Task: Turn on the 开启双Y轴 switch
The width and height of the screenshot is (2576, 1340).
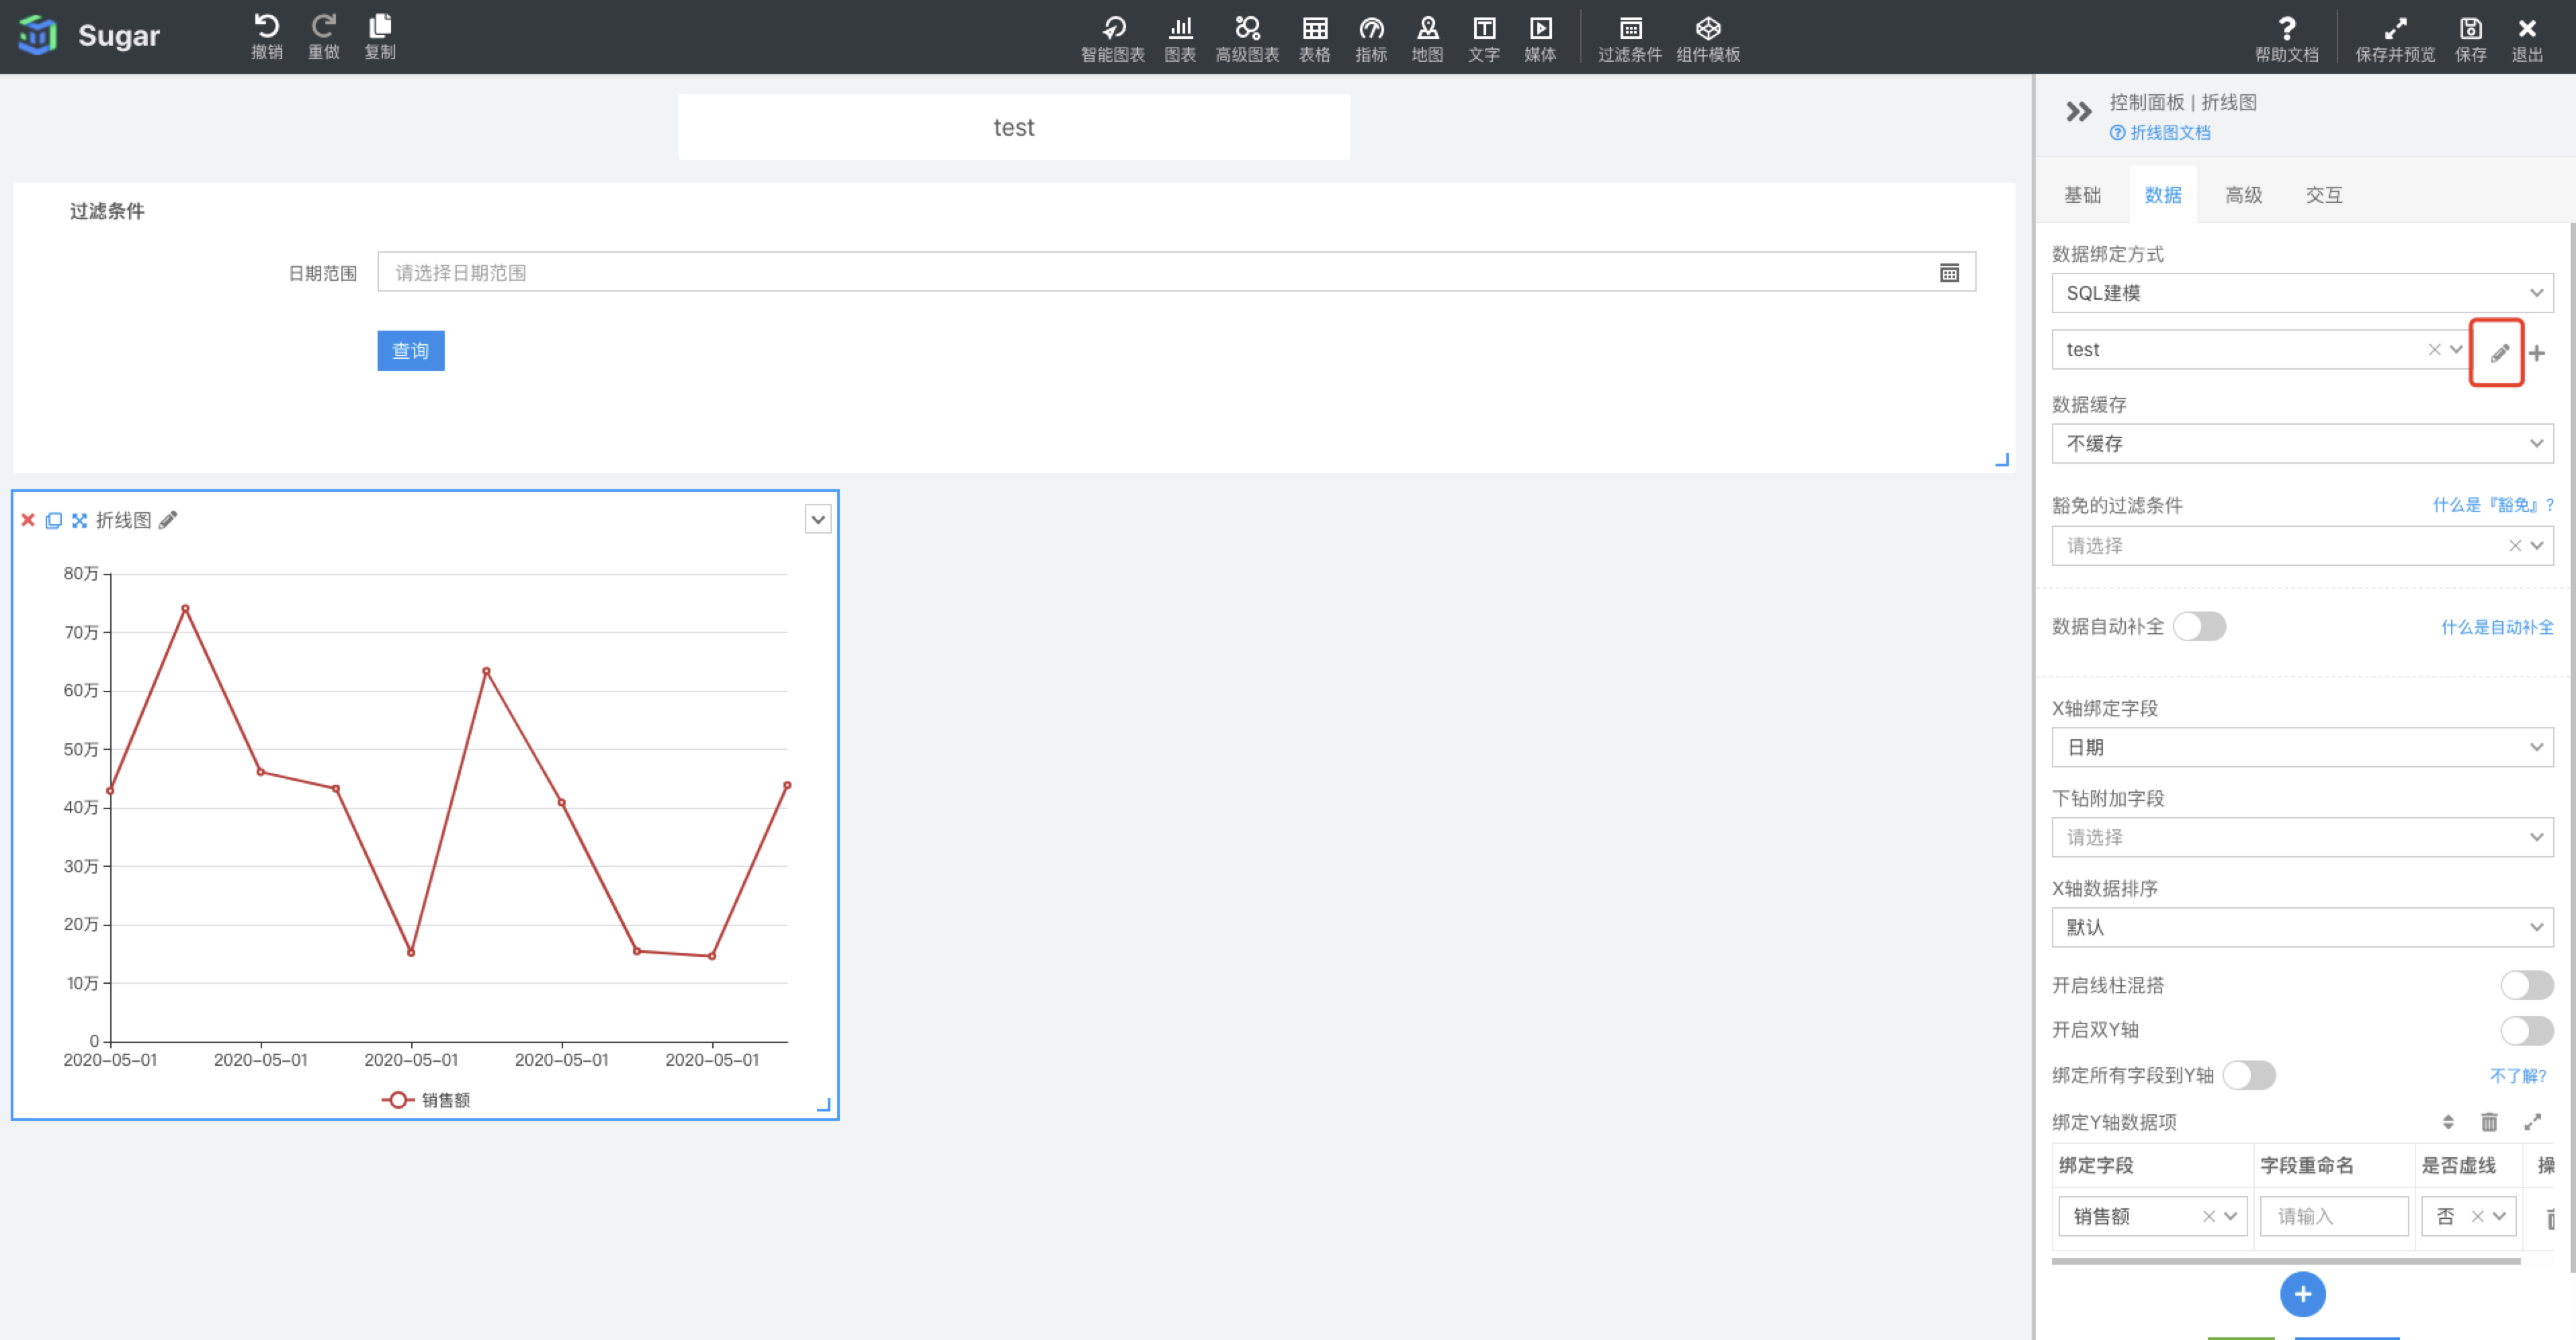Action: tap(2526, 1029)
